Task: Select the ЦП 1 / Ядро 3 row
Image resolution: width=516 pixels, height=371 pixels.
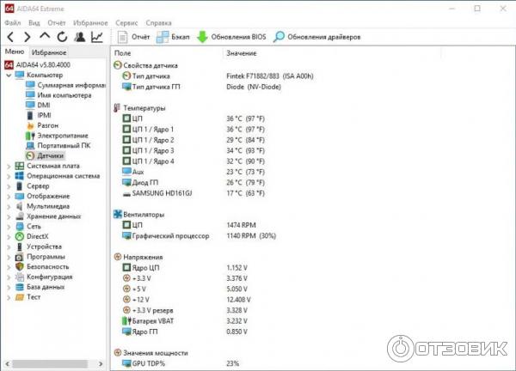Action: pyautogui.click(x=193, y=150)
